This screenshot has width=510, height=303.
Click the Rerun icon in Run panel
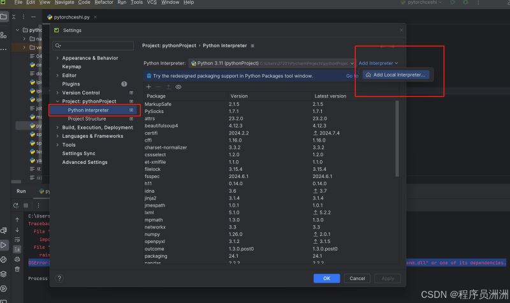point(16,205)
